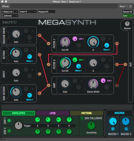The width and height of the screenshot is (134, 141).
Task: Click the Filter 2 output patch node
Action: click(117, 65)
